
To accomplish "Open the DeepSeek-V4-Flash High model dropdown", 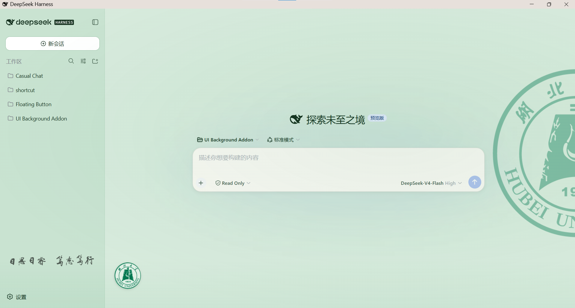I will [x=431, y=183].
